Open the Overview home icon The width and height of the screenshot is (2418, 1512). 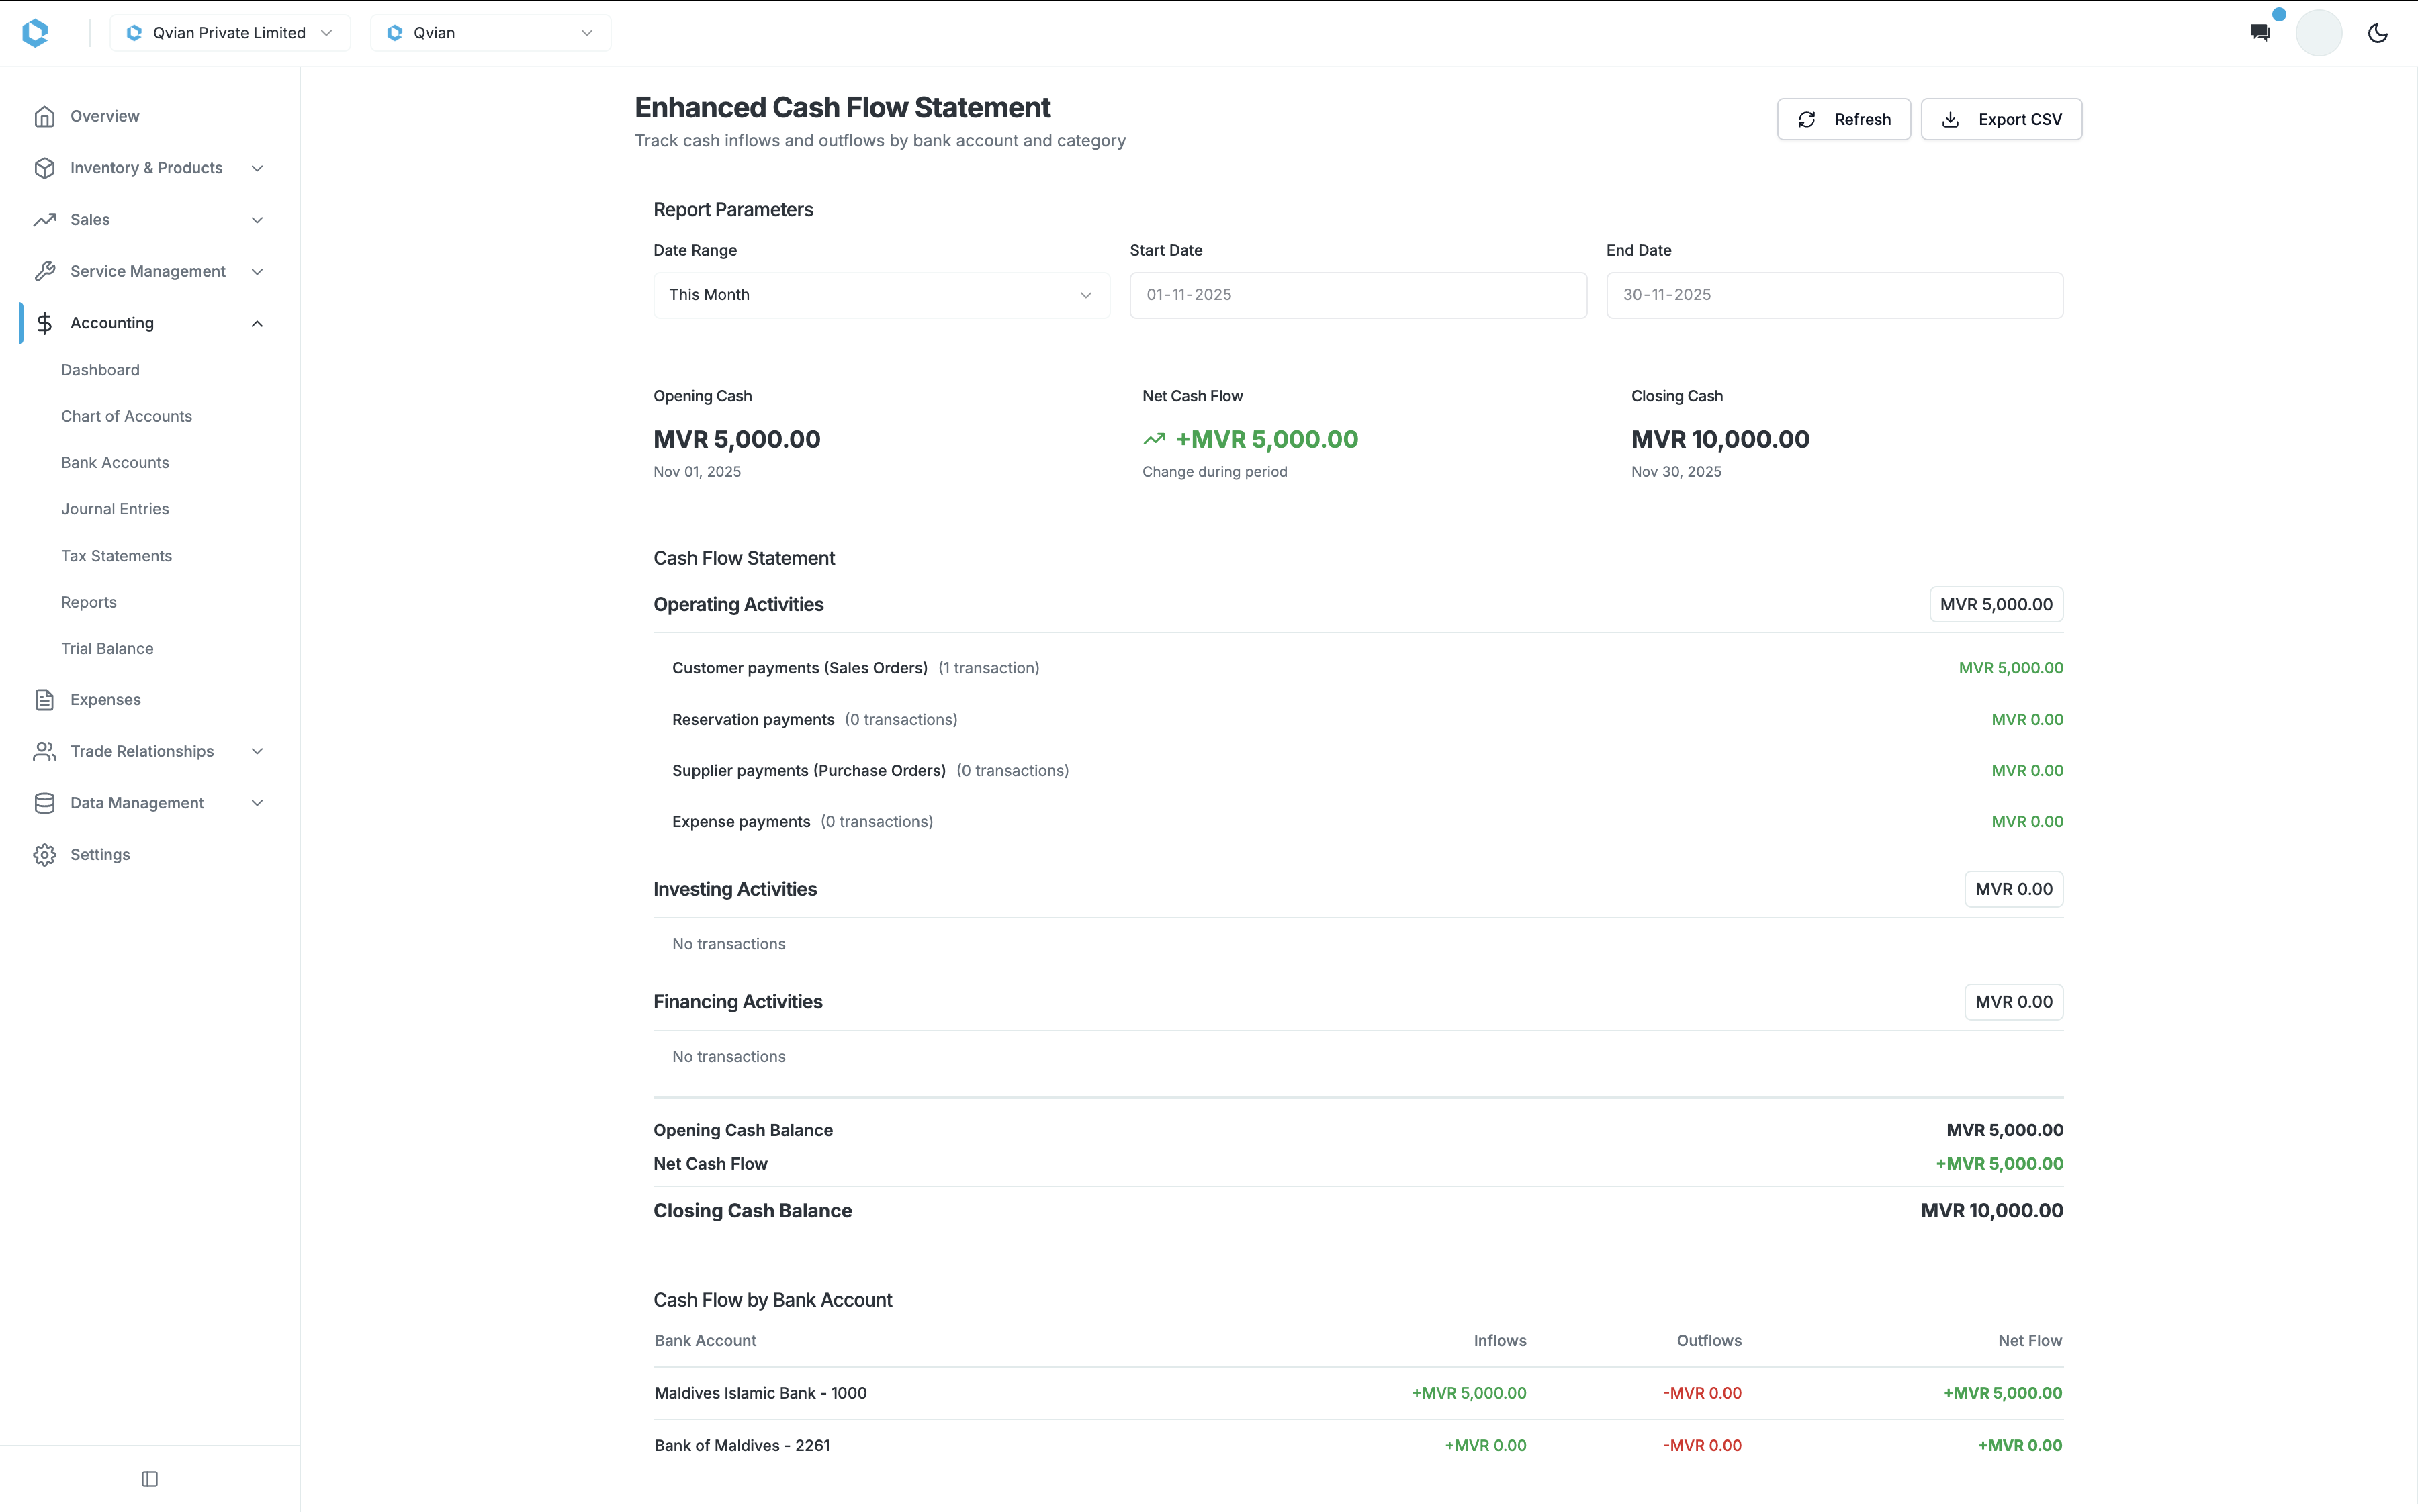[44, 116]
